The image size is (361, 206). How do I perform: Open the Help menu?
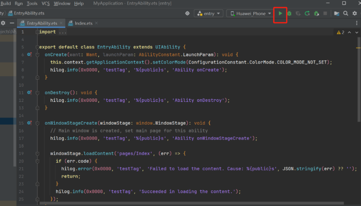coord(79,3)
